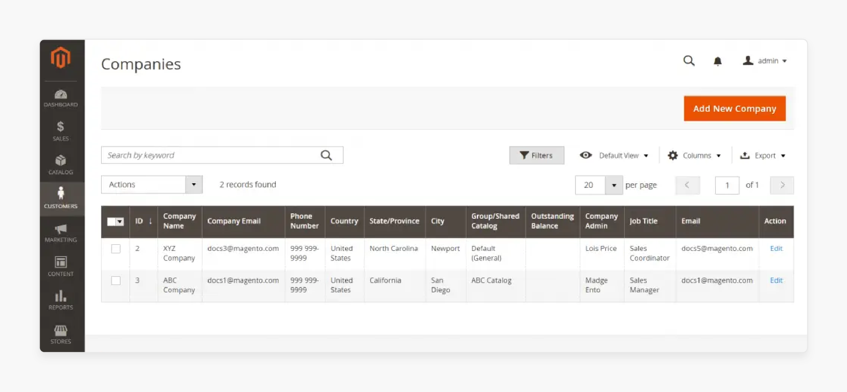The image size is (847, 392).
Task: Click the admin user account icon
Action: pos(748,61)
